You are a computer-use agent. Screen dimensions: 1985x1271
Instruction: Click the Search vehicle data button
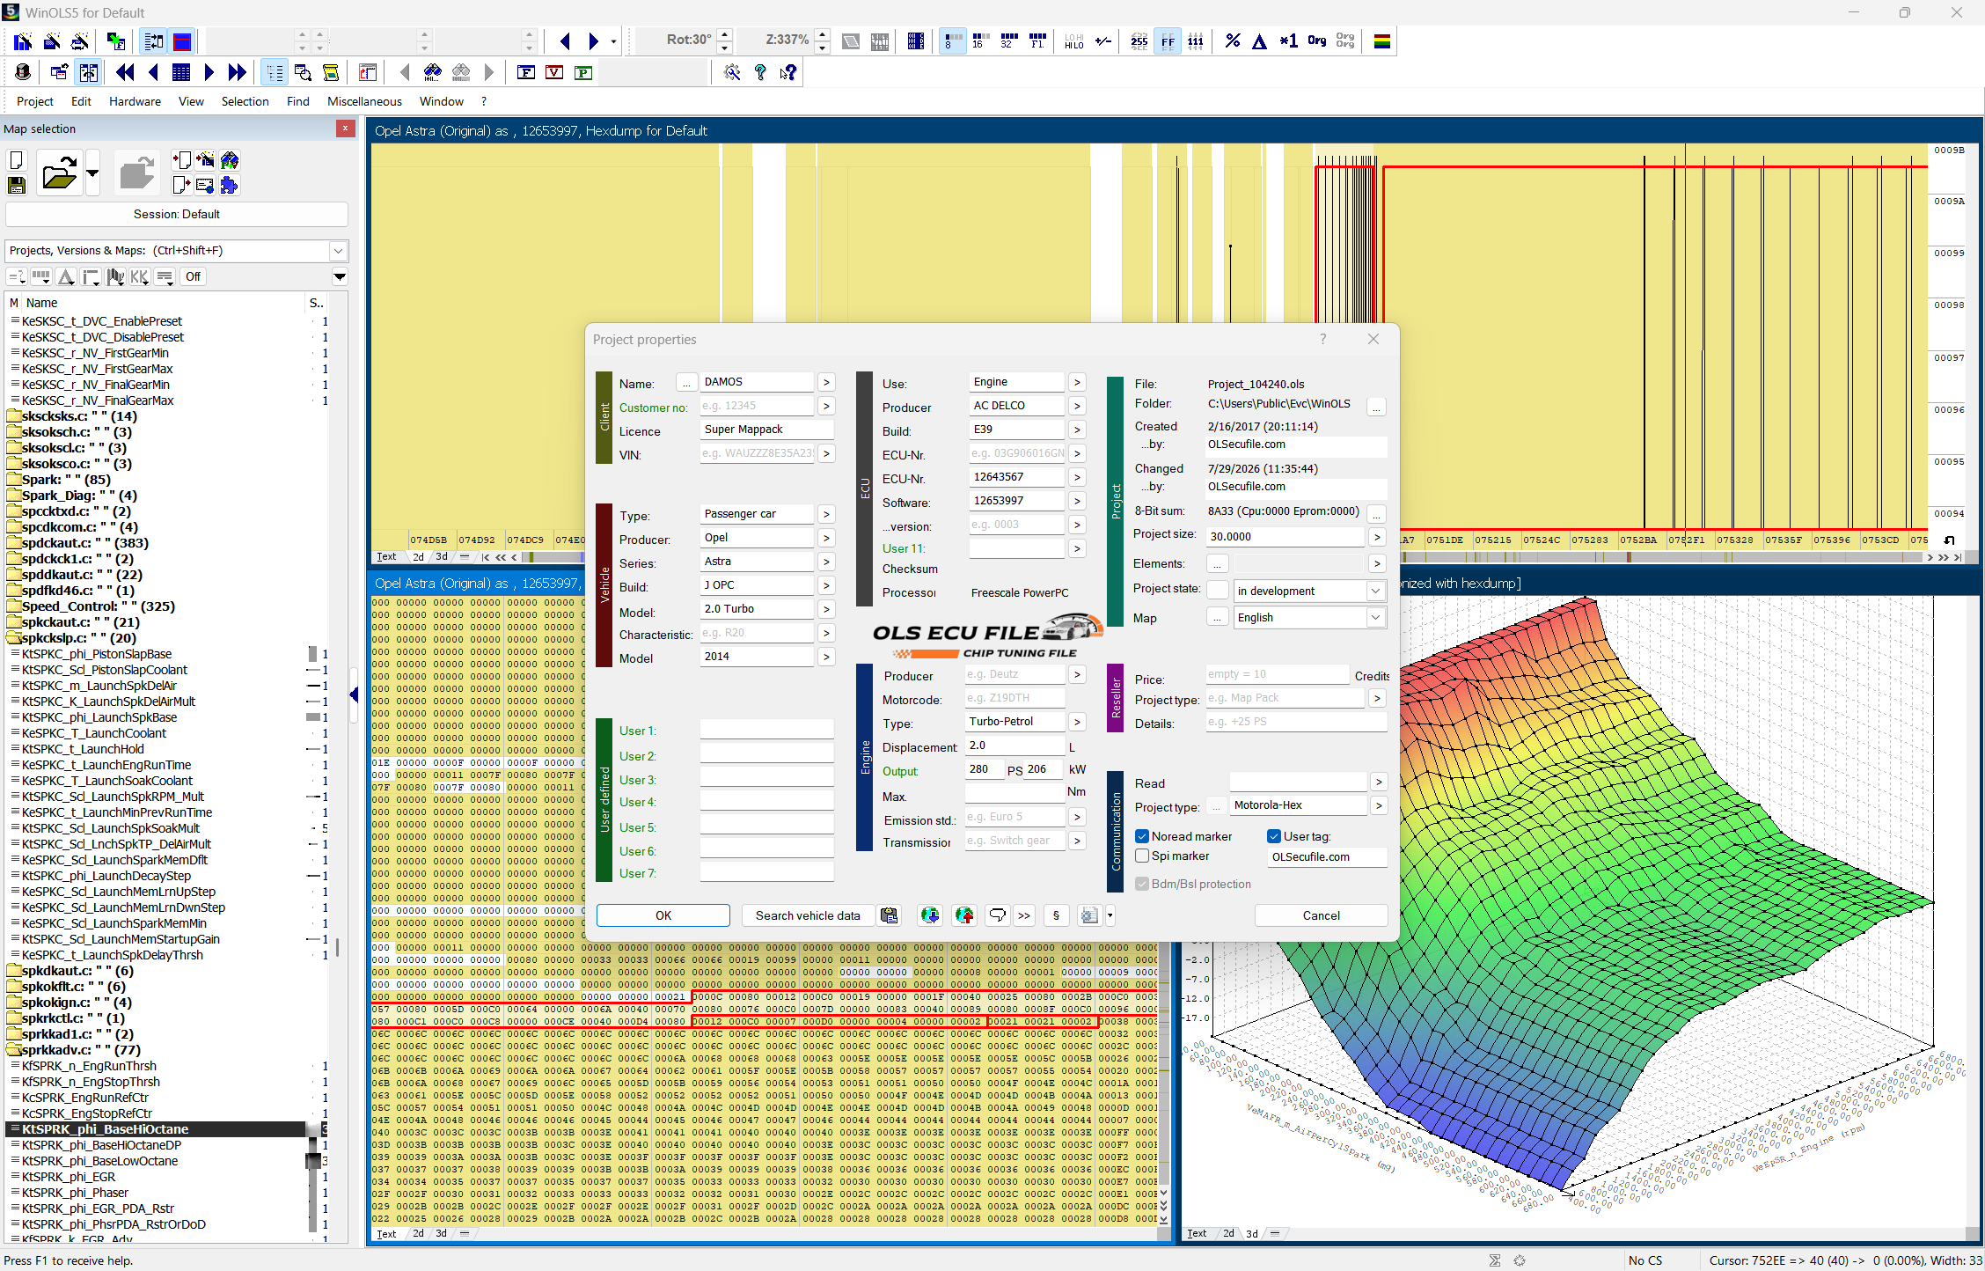coord(808,915)
